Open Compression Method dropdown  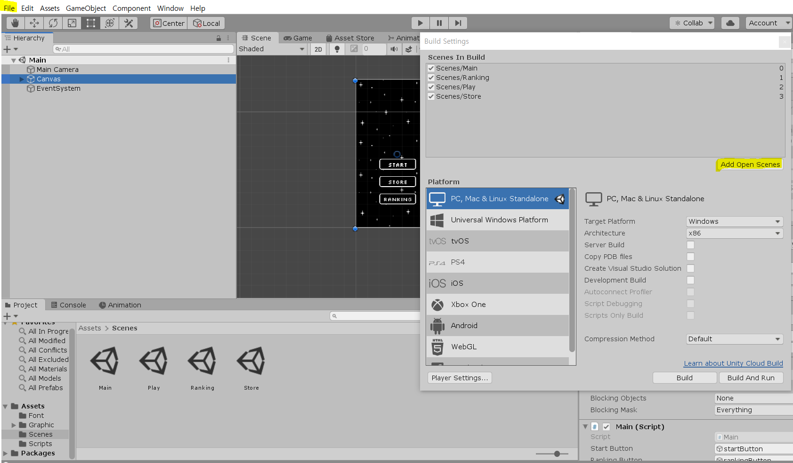click(735, 339)
